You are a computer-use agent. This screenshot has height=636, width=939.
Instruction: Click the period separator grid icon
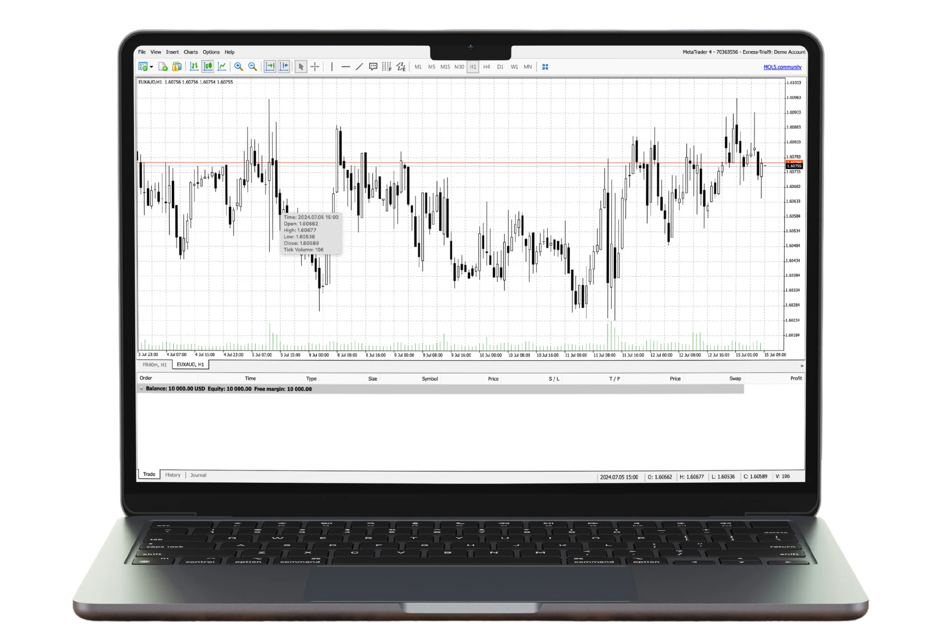tap(388, 67)
